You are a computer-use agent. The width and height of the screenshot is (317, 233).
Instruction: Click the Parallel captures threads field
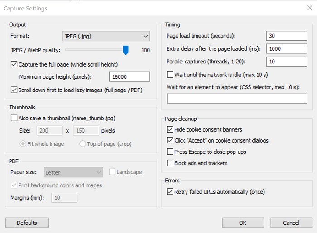[287, 62]
